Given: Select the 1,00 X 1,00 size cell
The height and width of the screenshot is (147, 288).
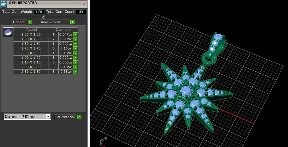Looking at the screenshot, I should pos(31,58).
